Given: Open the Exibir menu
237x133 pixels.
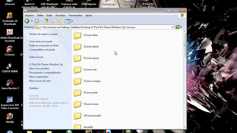Looking at the screenshot, I should [49, 16].
